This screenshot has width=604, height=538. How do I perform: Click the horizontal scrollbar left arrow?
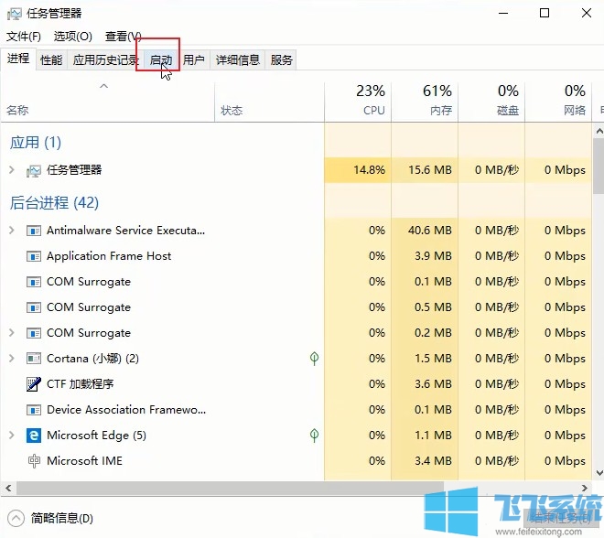pyautogui.click(x=8, y=489)
